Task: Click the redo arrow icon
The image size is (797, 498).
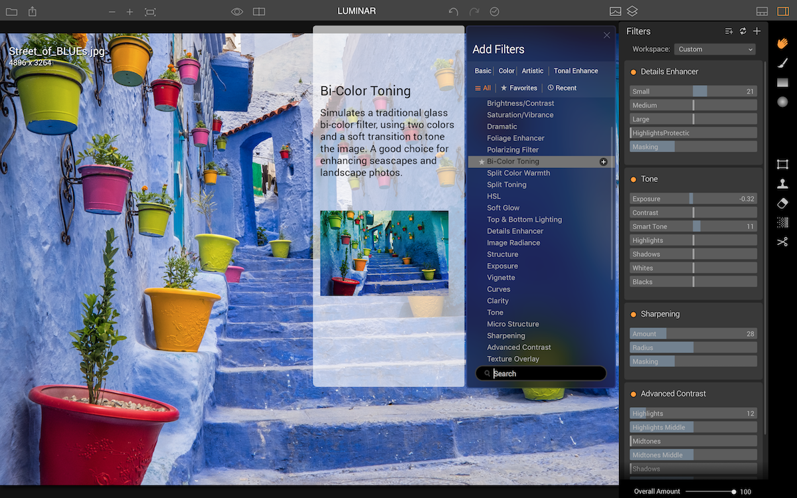Action: click(474, 12)
